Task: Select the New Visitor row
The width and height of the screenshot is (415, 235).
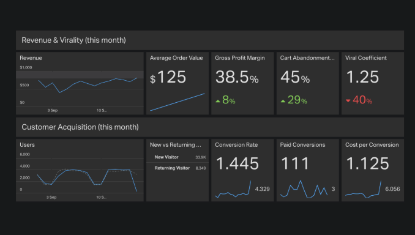Action: tap(178, 157)
